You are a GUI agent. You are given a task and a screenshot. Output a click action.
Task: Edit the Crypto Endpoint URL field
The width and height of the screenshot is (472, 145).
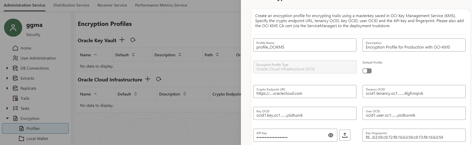coord(305,93)
